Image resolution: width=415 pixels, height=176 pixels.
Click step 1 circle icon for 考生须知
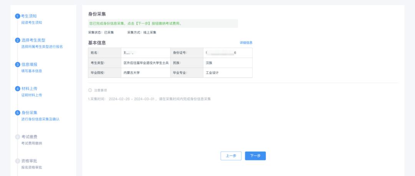point(18,16)
